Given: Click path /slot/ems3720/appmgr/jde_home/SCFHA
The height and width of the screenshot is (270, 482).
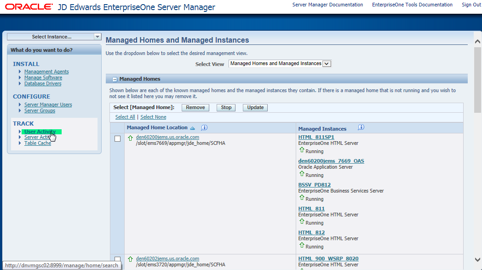Looking at the screenshot, I should pos(180,264).
